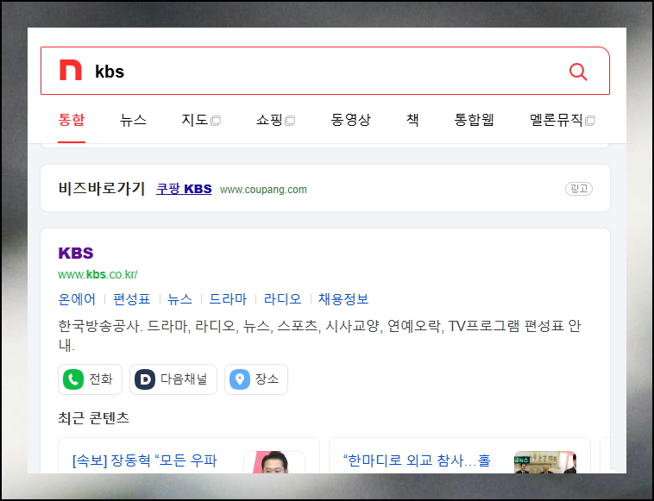The image size is (654, 501).
Task: Open the KBS result title link
Action: [x=75, y=253]
